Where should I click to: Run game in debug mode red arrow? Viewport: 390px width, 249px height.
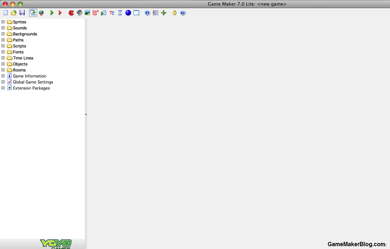click(x=60, y=13)
